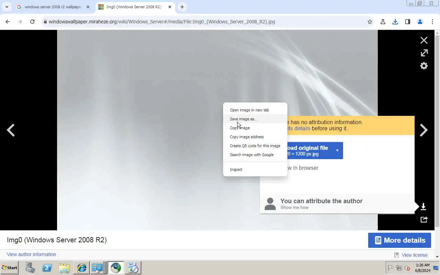
Task: Select Create QR code for this image
Action: pos(255,146)
